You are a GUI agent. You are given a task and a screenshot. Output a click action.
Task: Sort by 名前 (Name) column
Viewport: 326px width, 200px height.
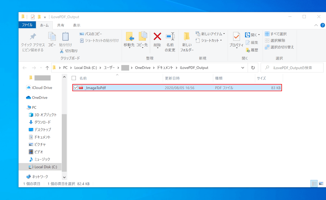[x=83, y=78]
